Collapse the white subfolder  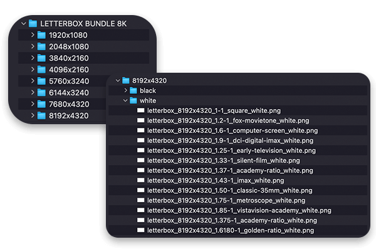pyautogui.click(x=125, y=100)
